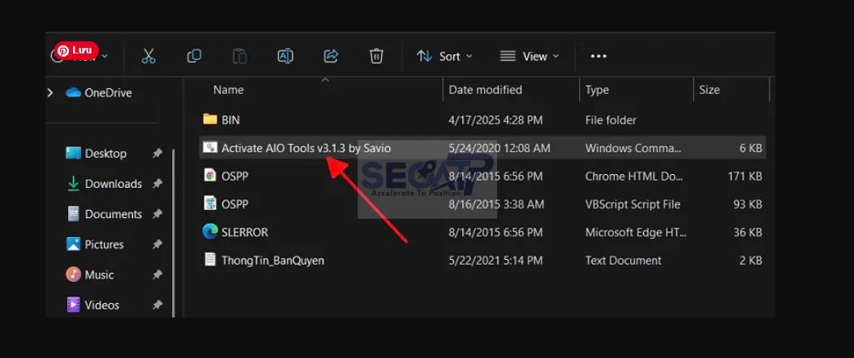
Task: Click the Pinterest Lưu save button
Action: coord(77,50)
